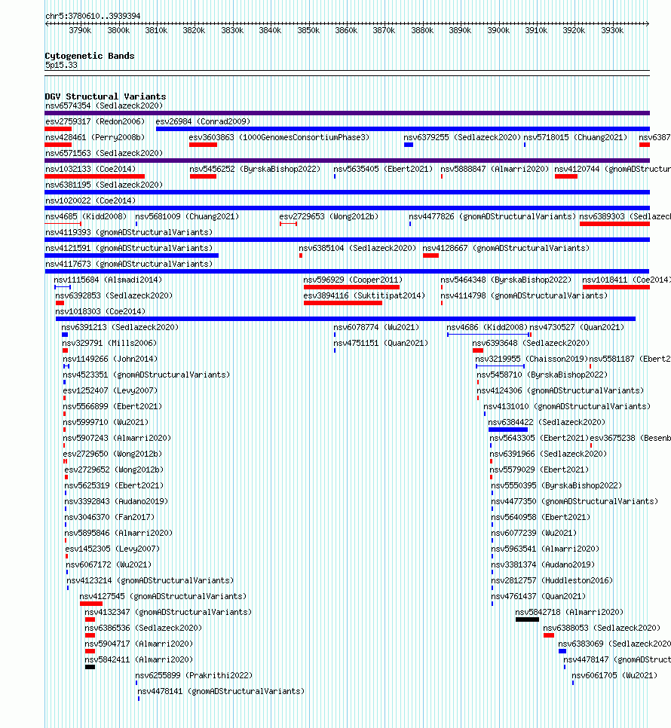The width and height of the screenshot is (671, 728).
Task: Click nsv6061705 (Wu2021) label
Action: tap(614, 675)
